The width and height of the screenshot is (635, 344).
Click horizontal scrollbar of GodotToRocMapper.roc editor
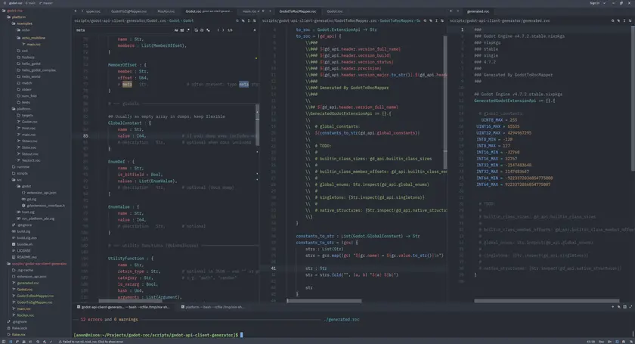click(324, 301)
